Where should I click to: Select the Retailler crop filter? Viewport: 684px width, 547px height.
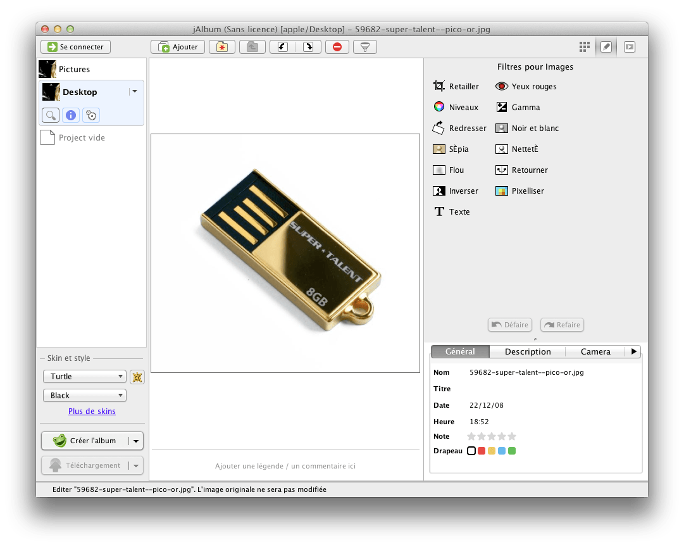tap(456, 86)
